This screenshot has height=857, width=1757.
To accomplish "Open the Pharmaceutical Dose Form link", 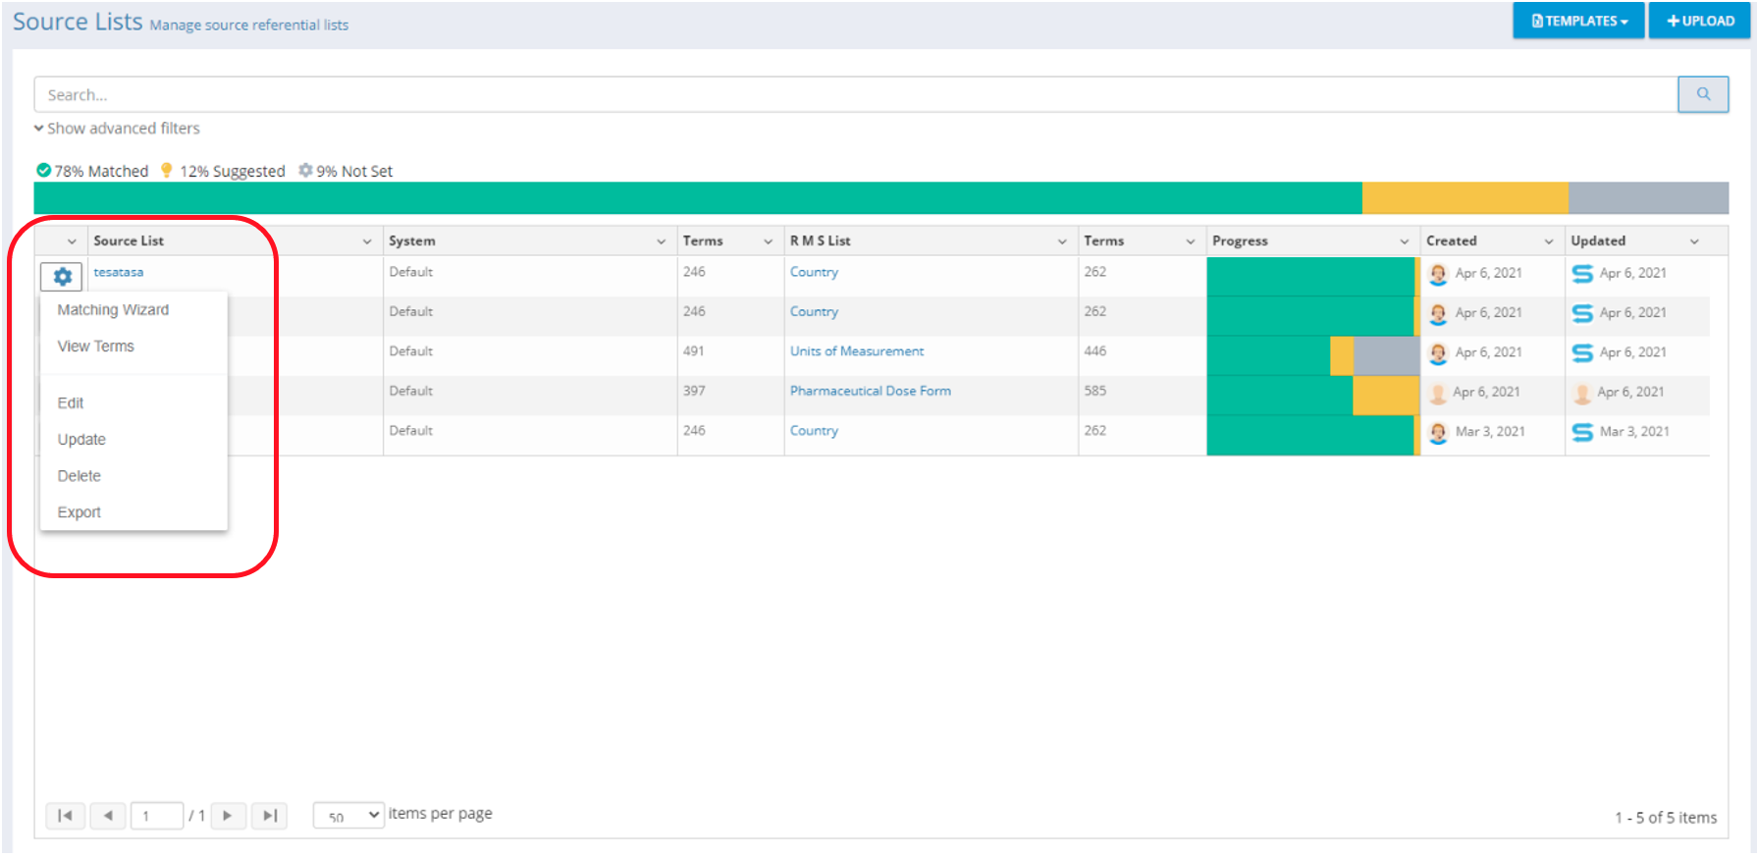I will [x=870, y=391].
